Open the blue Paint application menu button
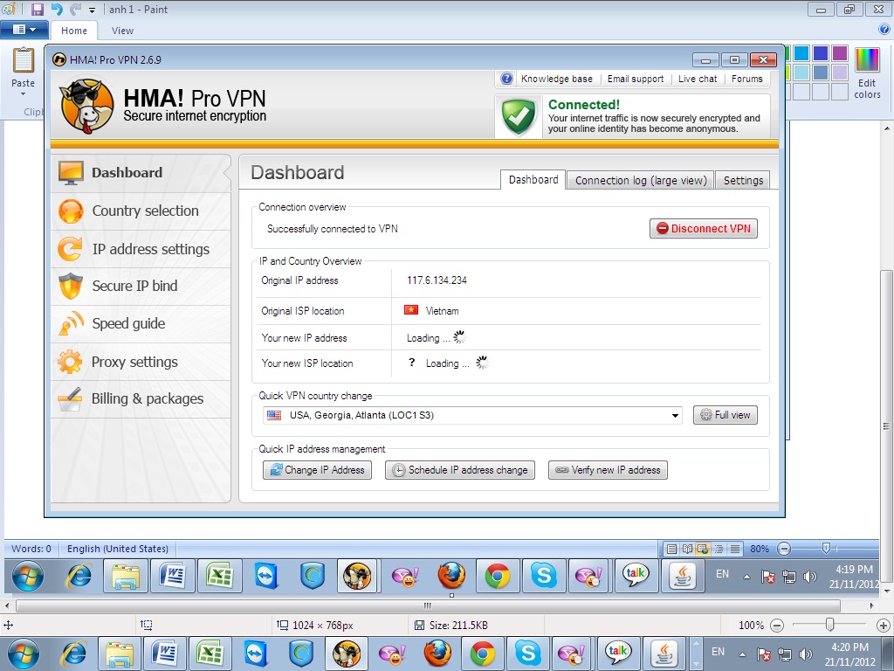Screen dimensions: 894x671 coord(24,30)
